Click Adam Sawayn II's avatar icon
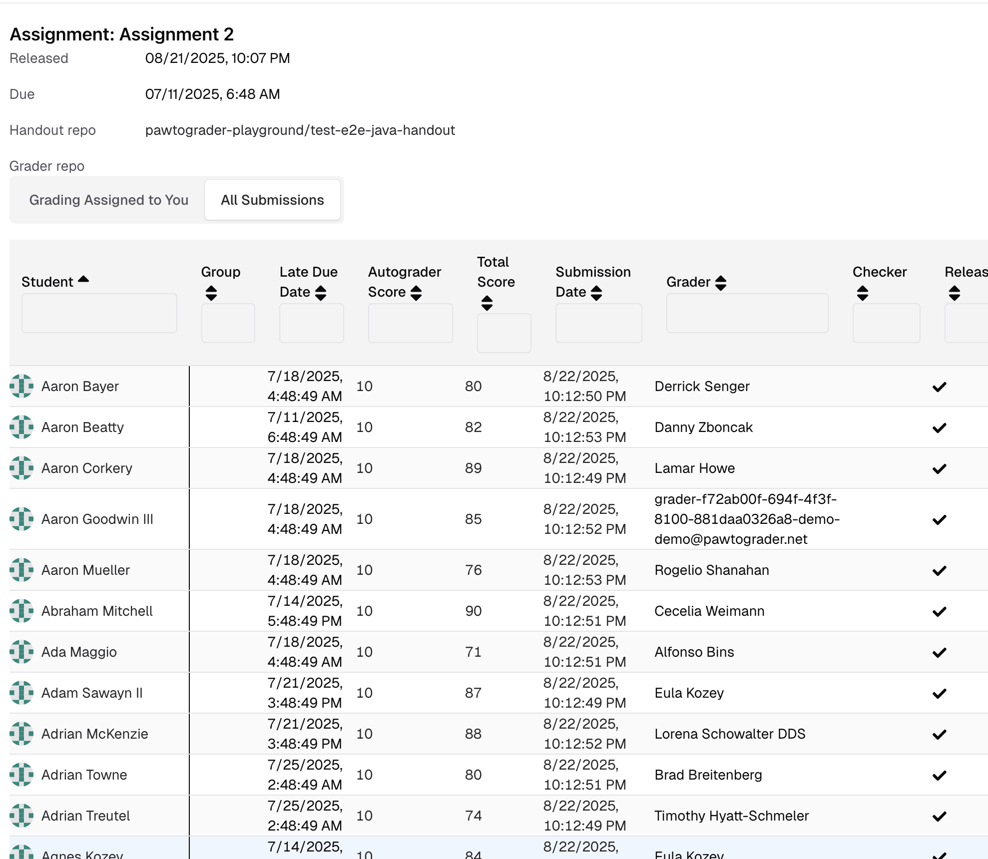The image size is (988, 859). pyautogui.click(x=21, y=693)
